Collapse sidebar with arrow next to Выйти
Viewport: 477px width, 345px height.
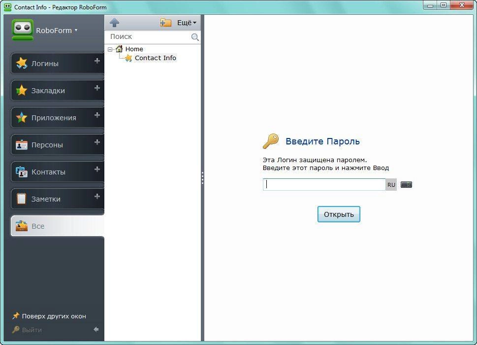click(x=96, y=329)
